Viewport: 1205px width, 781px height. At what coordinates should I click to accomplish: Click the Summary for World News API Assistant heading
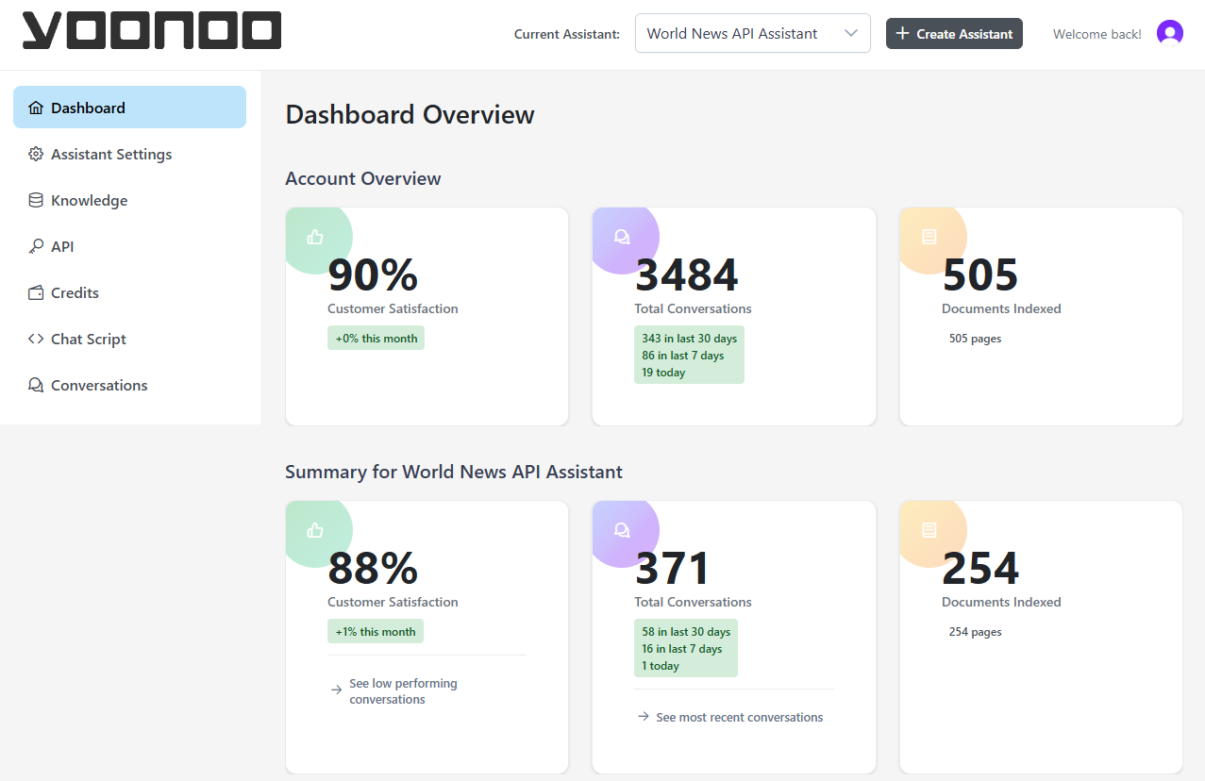(x=454, y=472)
